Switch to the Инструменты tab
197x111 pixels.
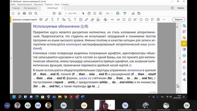click(x=30, y=8)
